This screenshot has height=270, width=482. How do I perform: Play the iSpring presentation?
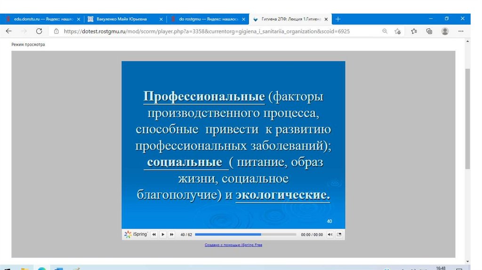(x=163, y=234)
